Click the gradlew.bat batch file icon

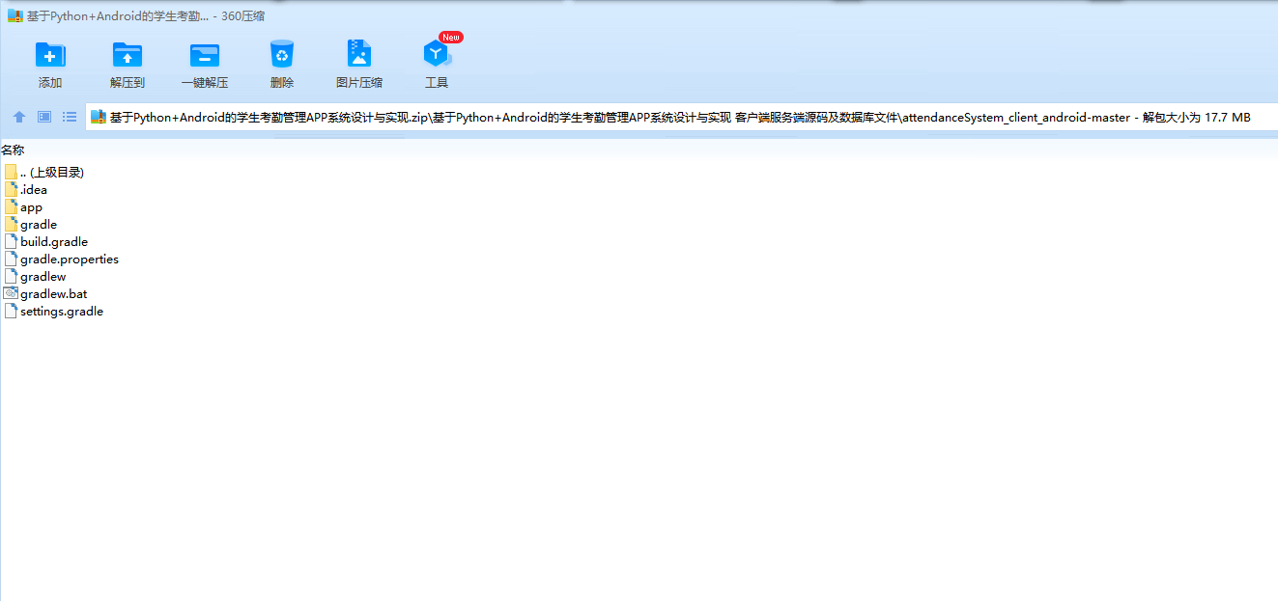tap(11, 293)
